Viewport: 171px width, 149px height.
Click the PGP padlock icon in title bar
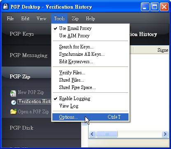point(6,7)
